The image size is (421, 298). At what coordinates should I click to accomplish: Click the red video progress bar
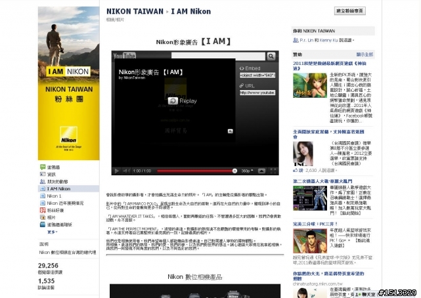pos(196,171)
